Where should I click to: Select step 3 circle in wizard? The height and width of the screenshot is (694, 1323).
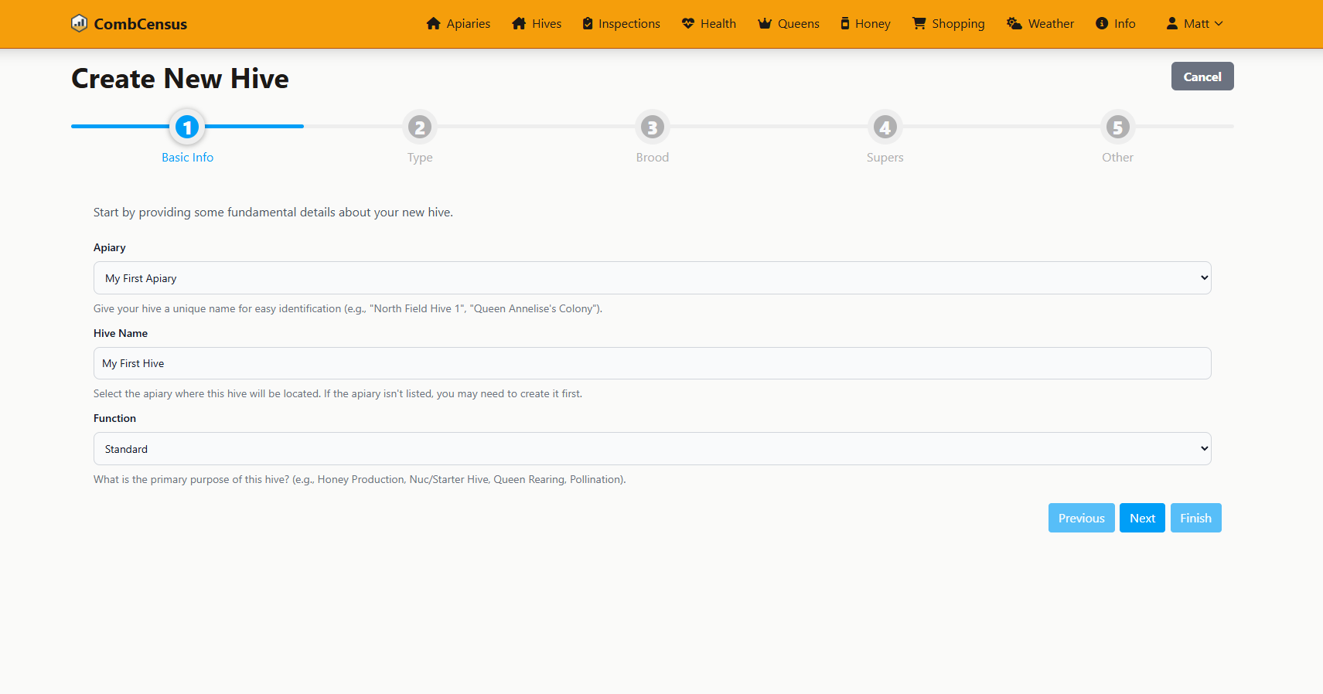pyautogui.click(x=653, y=127)
